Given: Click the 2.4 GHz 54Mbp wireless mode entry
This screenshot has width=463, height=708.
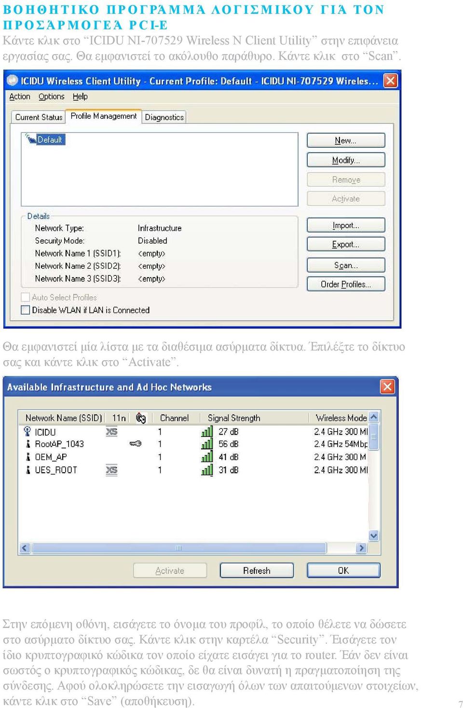Looking at the screenshot, I should click(340, 444).
